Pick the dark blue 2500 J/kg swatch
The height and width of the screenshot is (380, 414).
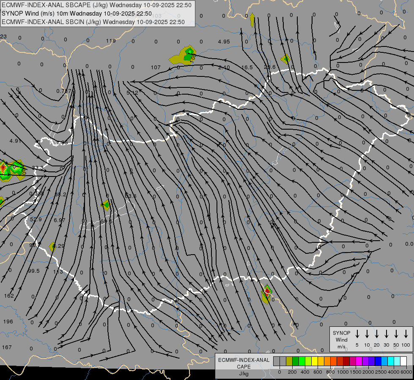point(378,361)
